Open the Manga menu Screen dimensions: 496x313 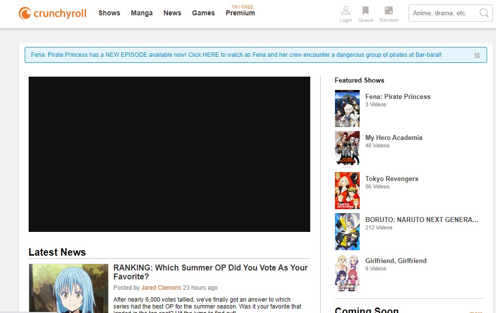click(142, 13)
